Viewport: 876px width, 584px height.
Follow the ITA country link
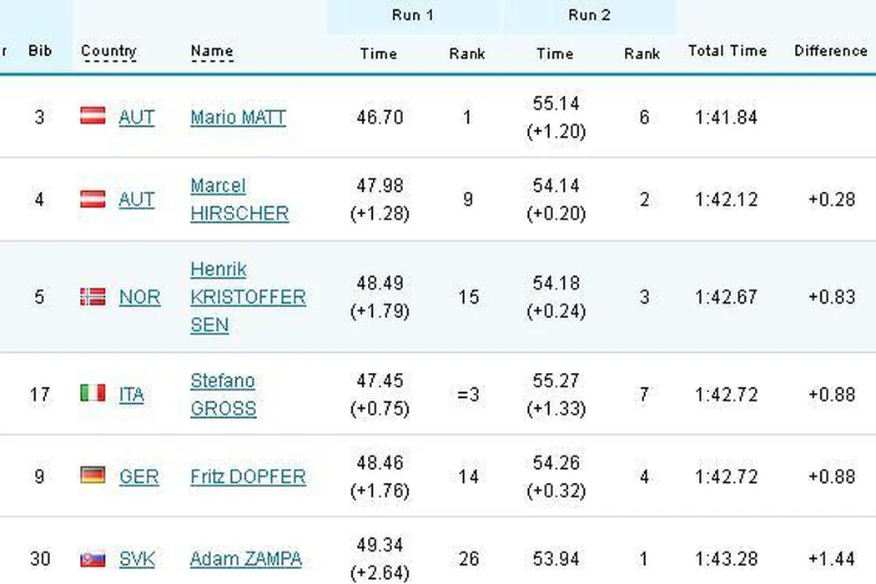click(131, 395)
